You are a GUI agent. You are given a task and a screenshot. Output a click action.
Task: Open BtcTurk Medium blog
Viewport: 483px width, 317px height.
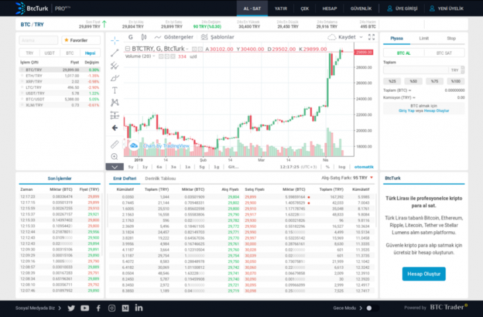point(125,308)
